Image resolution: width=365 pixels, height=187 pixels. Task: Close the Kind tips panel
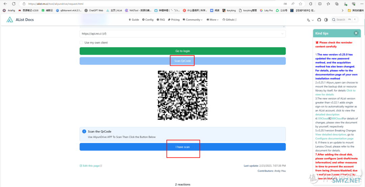[356, 33]
